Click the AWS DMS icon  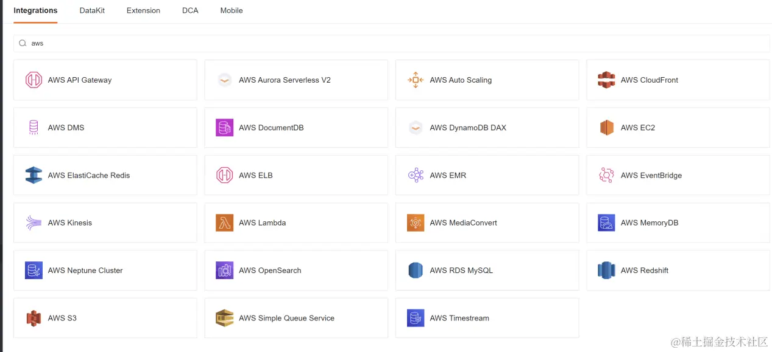coord(34,128)
